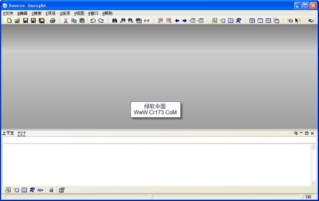The image size is (319, 201).
Task: Click the Ab rename icon in context panel
Action: click(40, 190)
